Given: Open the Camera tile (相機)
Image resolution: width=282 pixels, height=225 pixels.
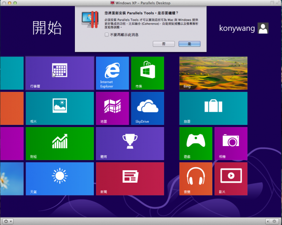Looking at the screenshot, I should [231, 143].
